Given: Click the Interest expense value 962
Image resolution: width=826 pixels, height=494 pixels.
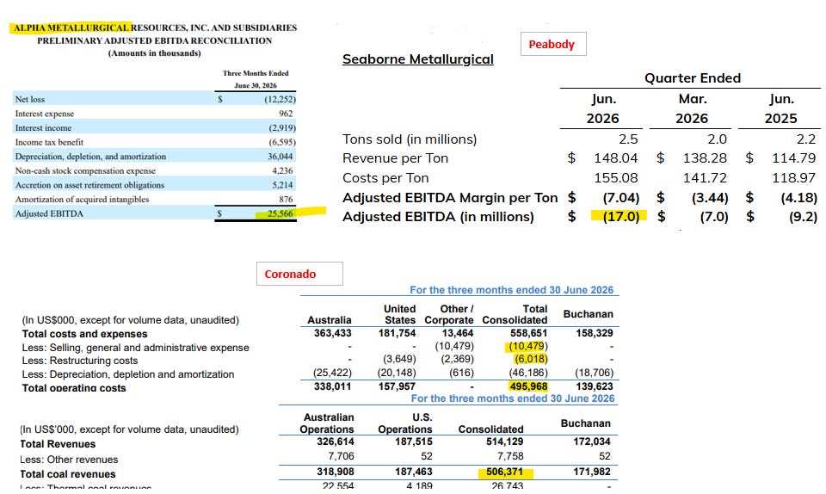Looking at the screenshot, I should point(286,114).
